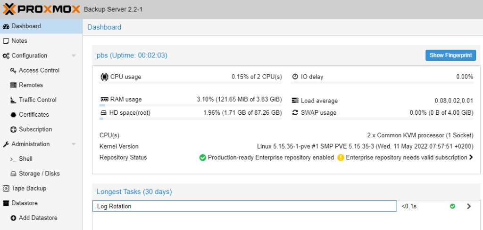
Task: Collapse the Administration section arrow
Action: click(73, 144)
